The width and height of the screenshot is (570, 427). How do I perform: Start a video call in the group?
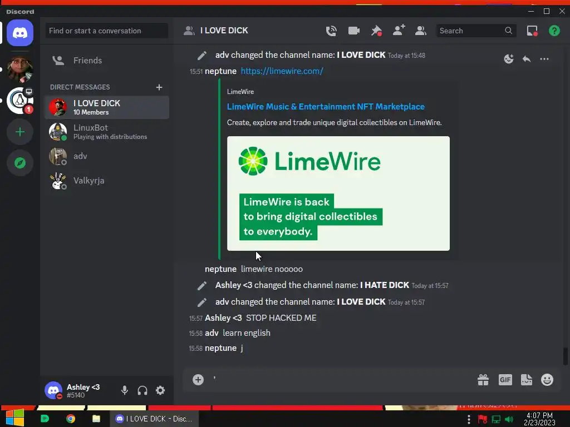coord(353,31)
